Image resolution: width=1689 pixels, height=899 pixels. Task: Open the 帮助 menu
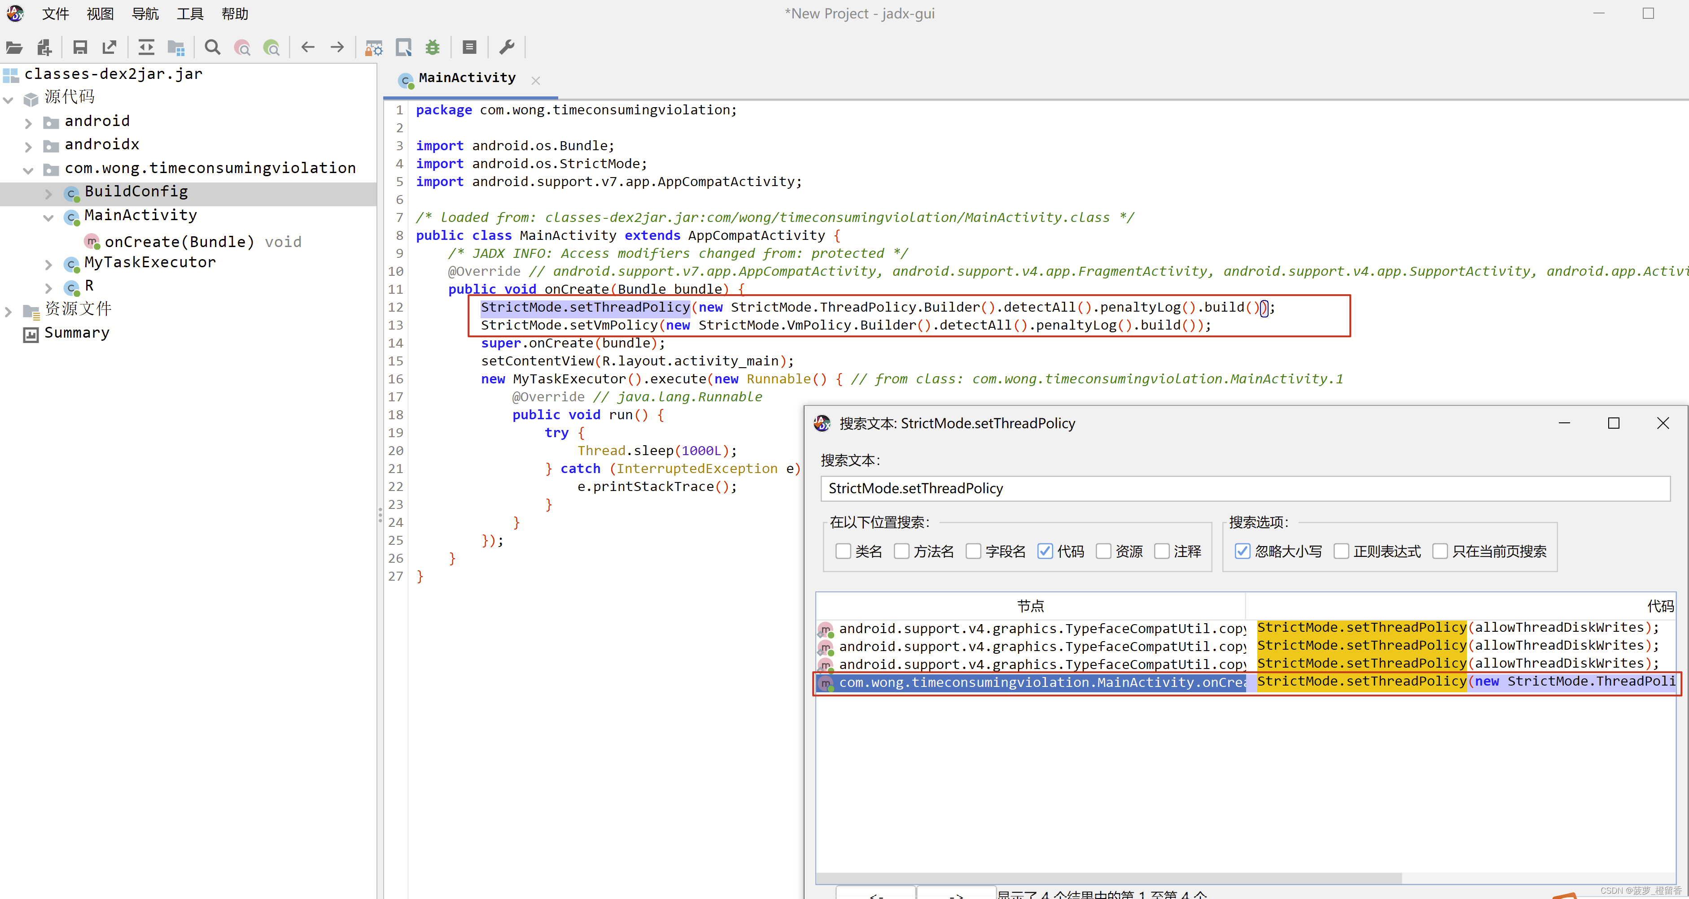click(x=235, y=14)
